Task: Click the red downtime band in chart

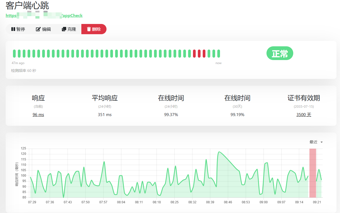Action: point(313,173)
